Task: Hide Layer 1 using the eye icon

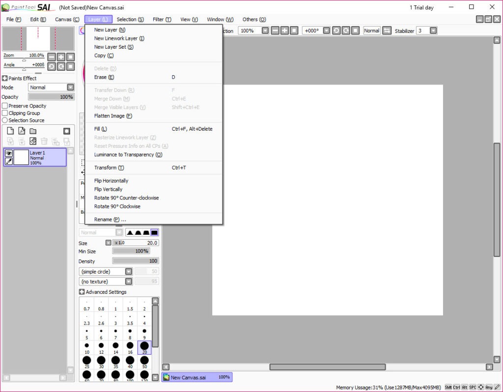Action: pos(9,153)
